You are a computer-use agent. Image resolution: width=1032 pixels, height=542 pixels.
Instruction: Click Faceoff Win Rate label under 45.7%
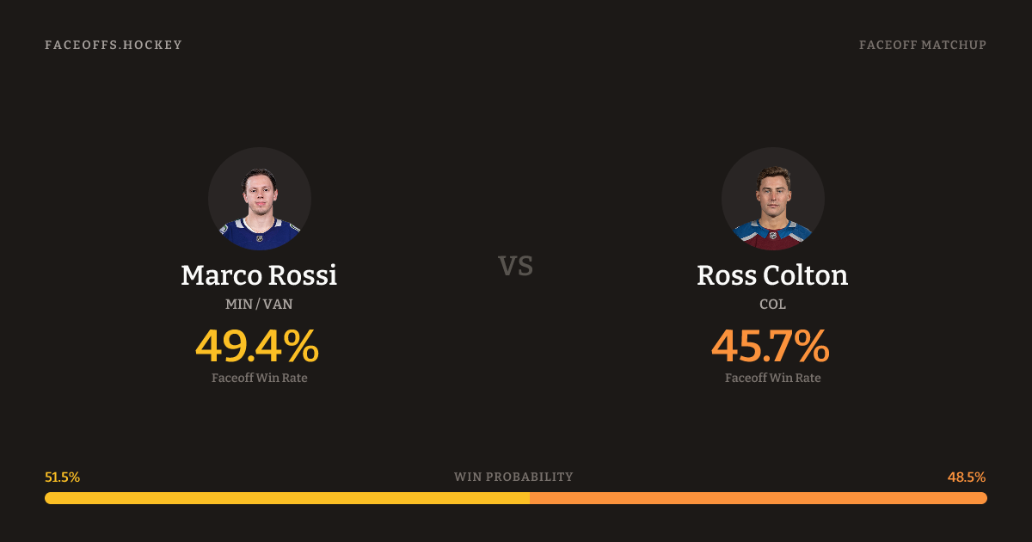coord(772,378)
